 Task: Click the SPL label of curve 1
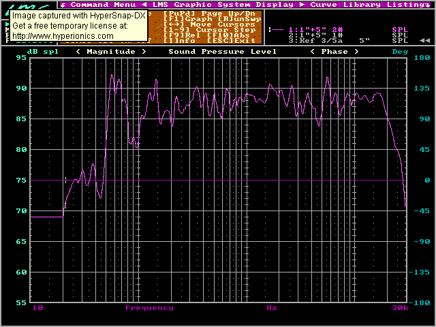point(400,30)
